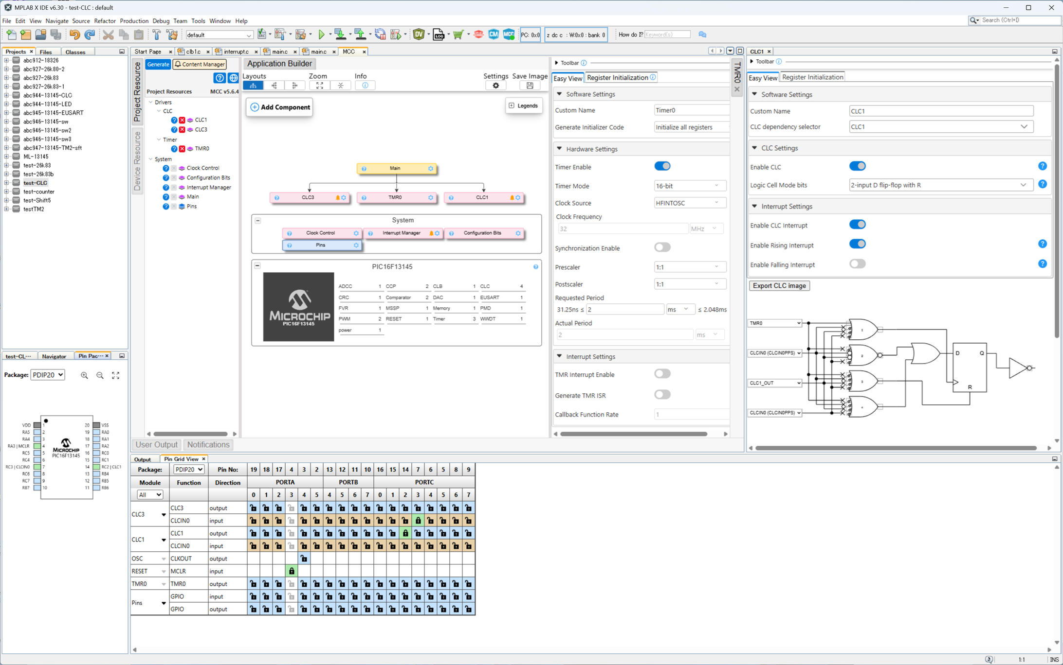This screenshot has width=1063, height=665.
Task: Click the Save Image disk icon
Action: point(530,86)
